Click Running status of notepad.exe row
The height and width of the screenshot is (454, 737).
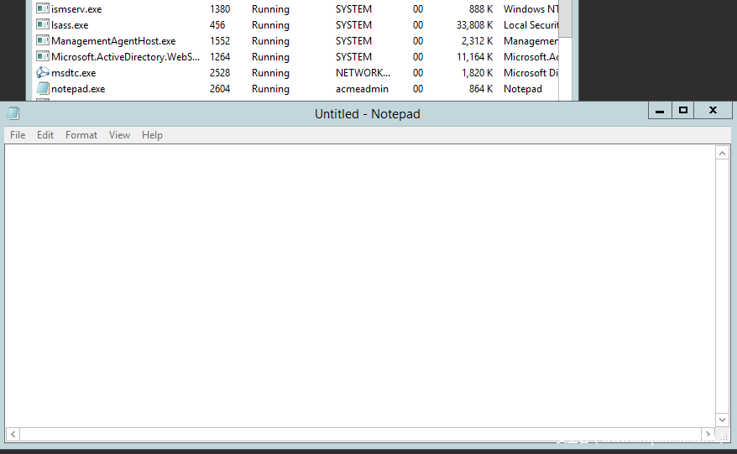pyautogui.click(x=270, y=89)
